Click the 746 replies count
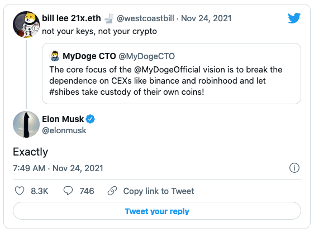Image resolution: width=314 pixels, height=233 pixels. (x=87, y=191)
